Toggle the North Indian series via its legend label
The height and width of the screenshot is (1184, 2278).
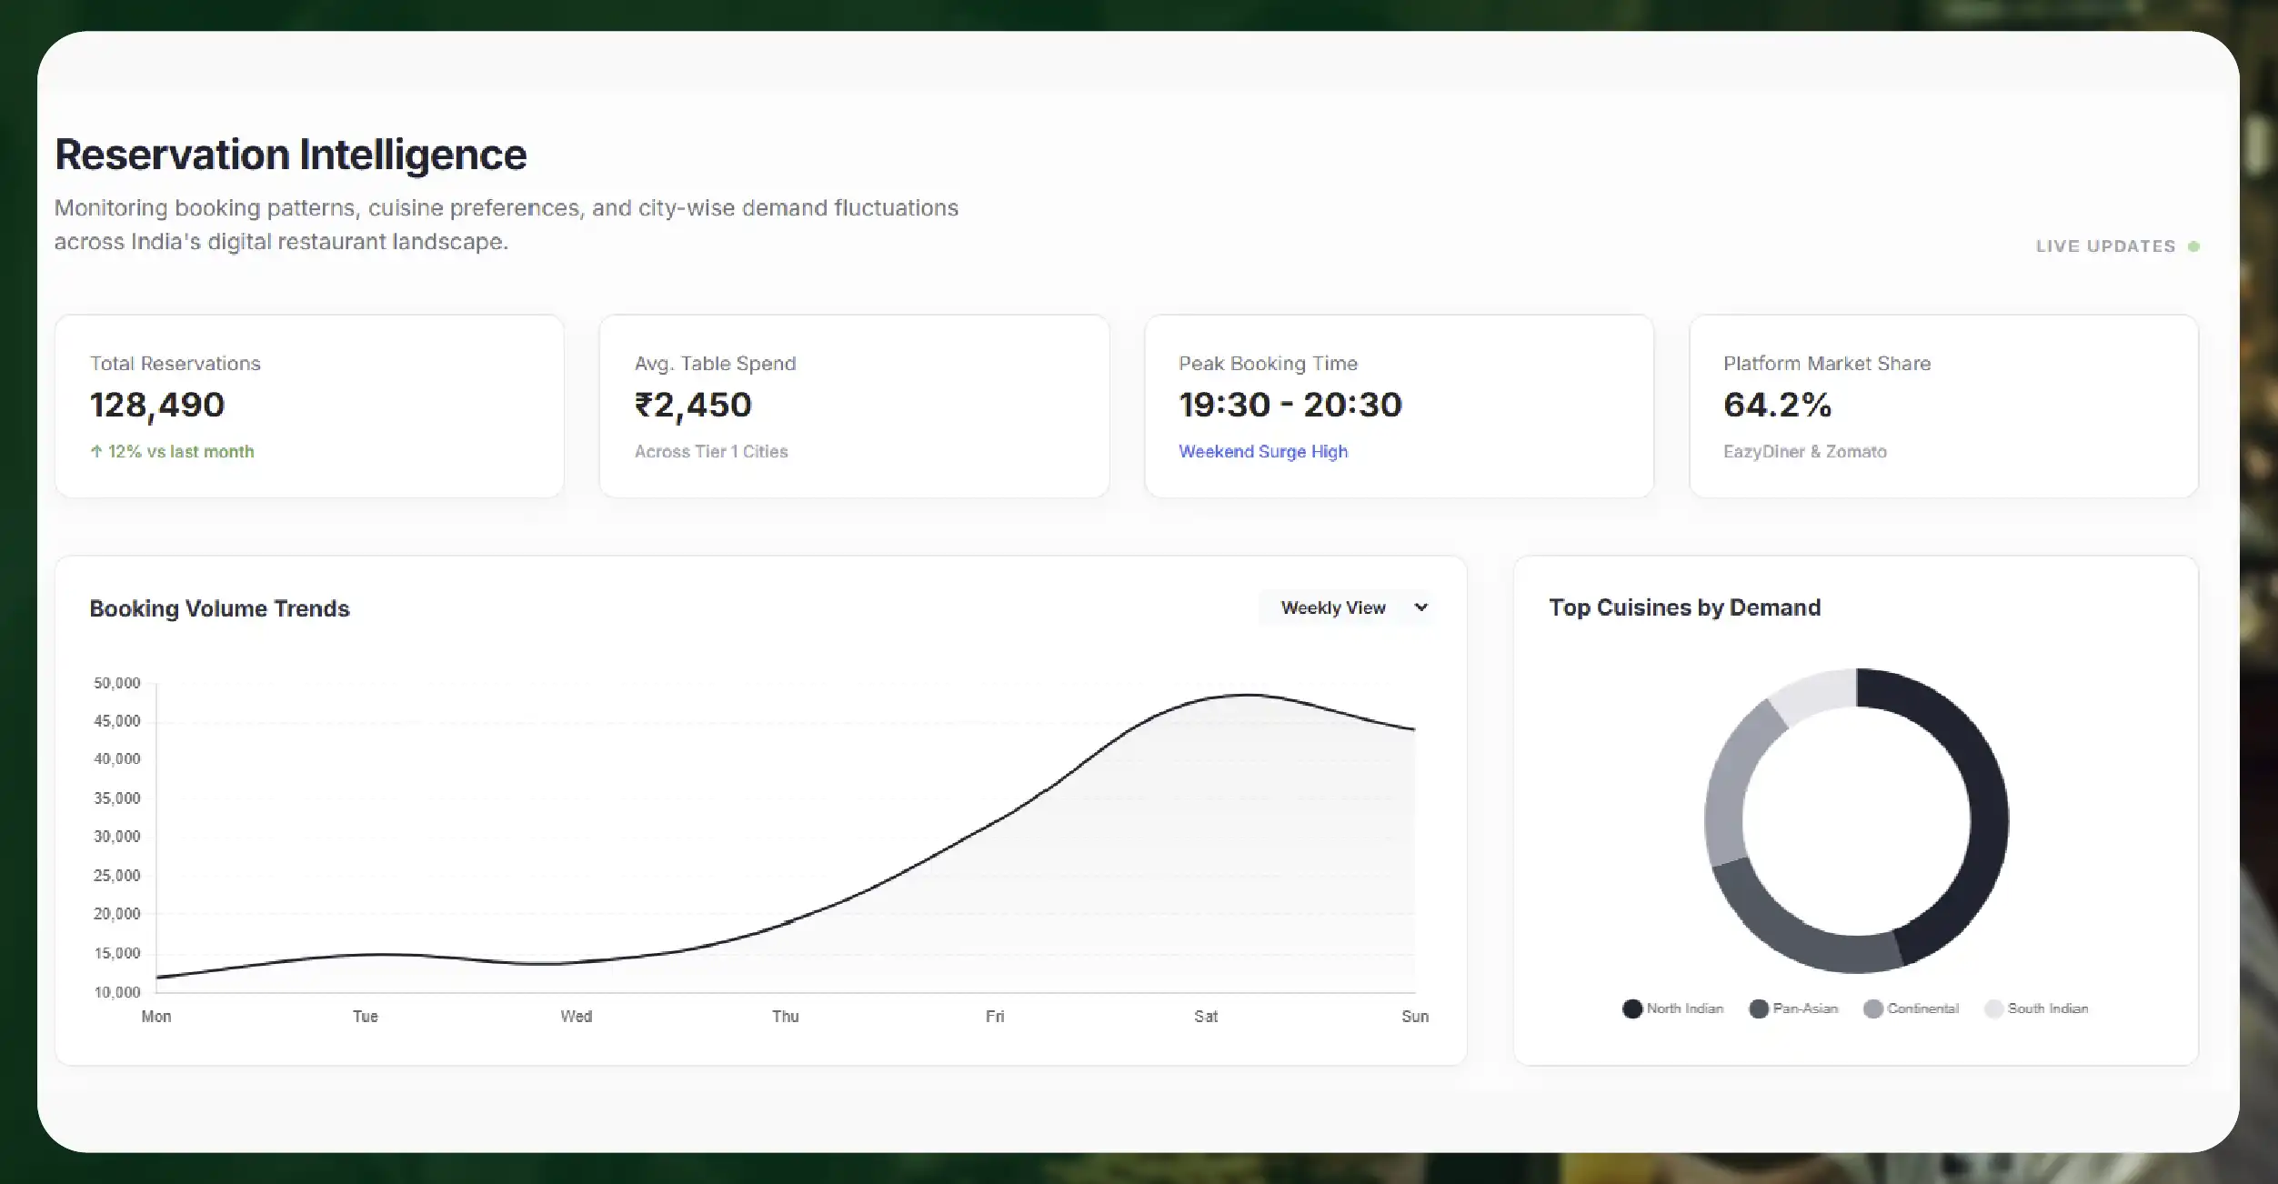[1684, 1008]
